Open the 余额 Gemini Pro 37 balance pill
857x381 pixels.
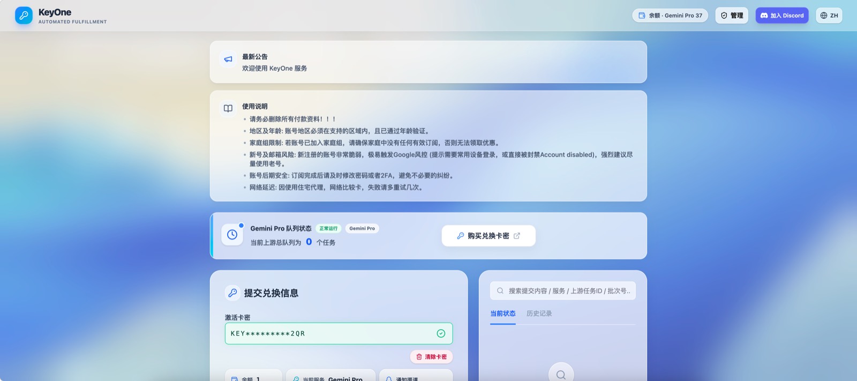[x=670, y=16]
